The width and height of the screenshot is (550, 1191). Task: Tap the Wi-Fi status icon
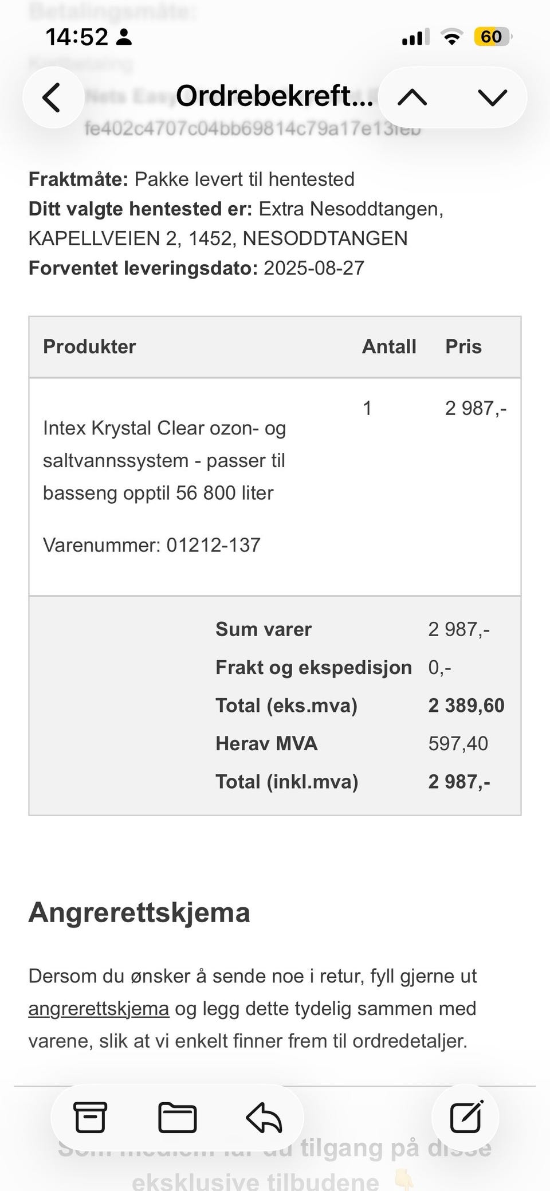click(x=451, y=37)
